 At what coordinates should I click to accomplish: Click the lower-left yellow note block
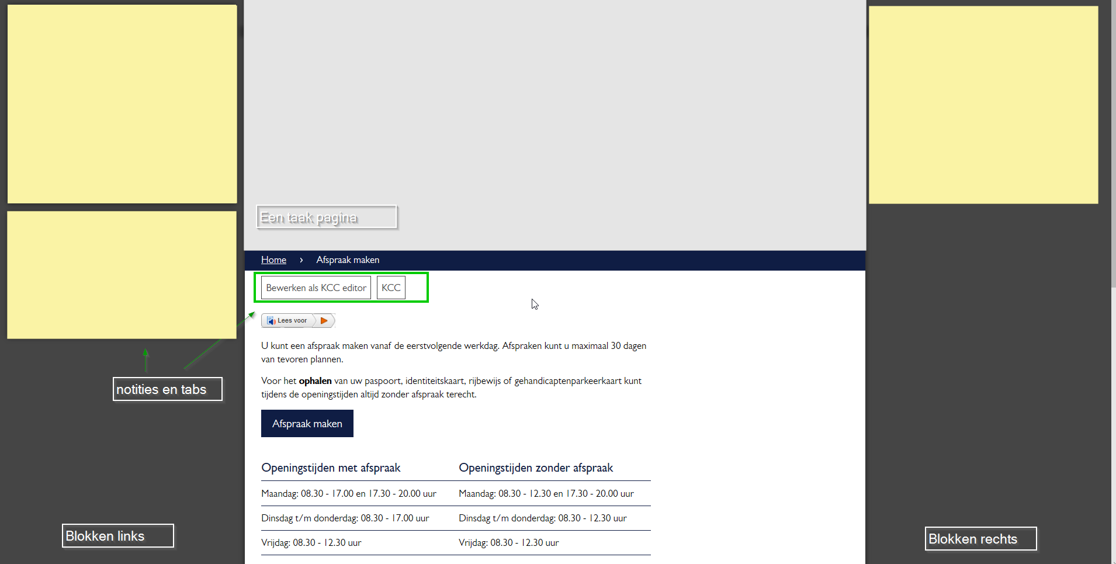tap(122, 275)
